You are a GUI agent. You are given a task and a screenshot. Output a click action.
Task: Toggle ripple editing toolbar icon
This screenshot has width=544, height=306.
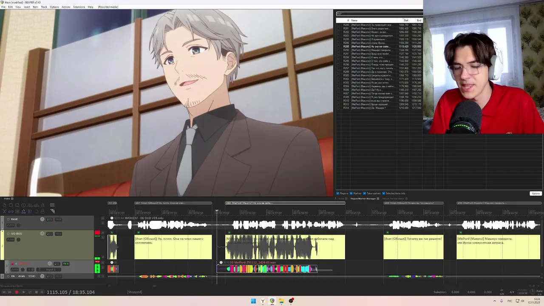pos(17,211)
